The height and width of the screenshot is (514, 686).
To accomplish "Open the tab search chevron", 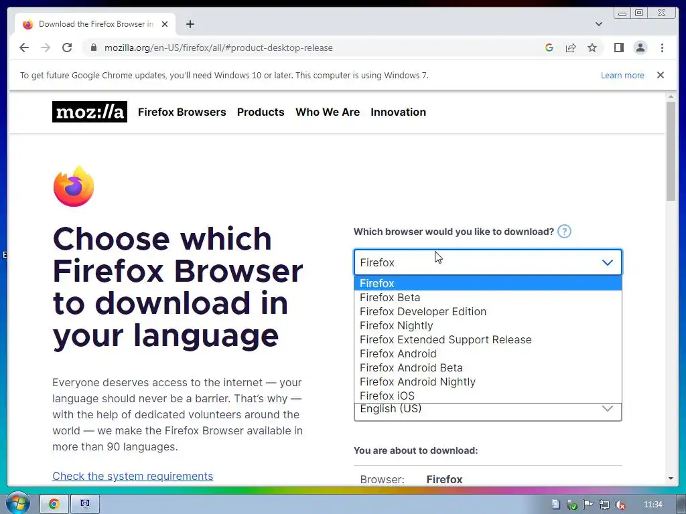I will point(598,24).
